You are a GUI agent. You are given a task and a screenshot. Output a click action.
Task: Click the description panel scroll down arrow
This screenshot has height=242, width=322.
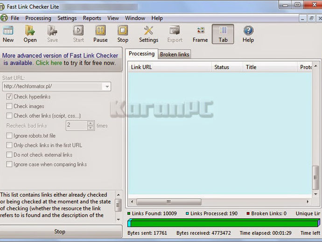[x=118, y=220]
